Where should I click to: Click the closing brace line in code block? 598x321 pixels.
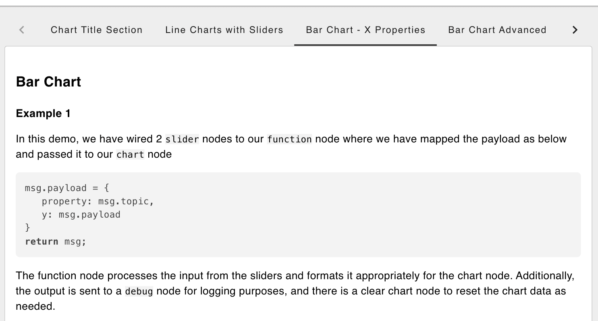(x=27, y=228)
